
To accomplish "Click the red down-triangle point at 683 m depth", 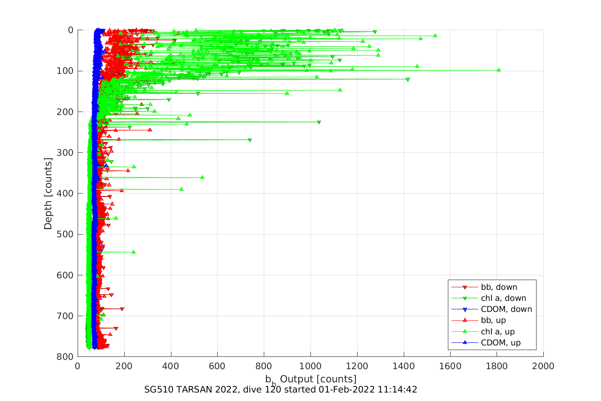I will point(122,309).
